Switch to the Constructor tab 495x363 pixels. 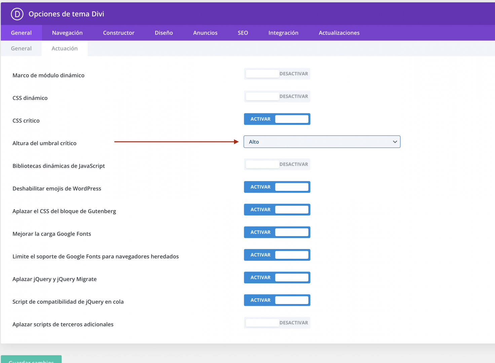[x=119, y=33]
